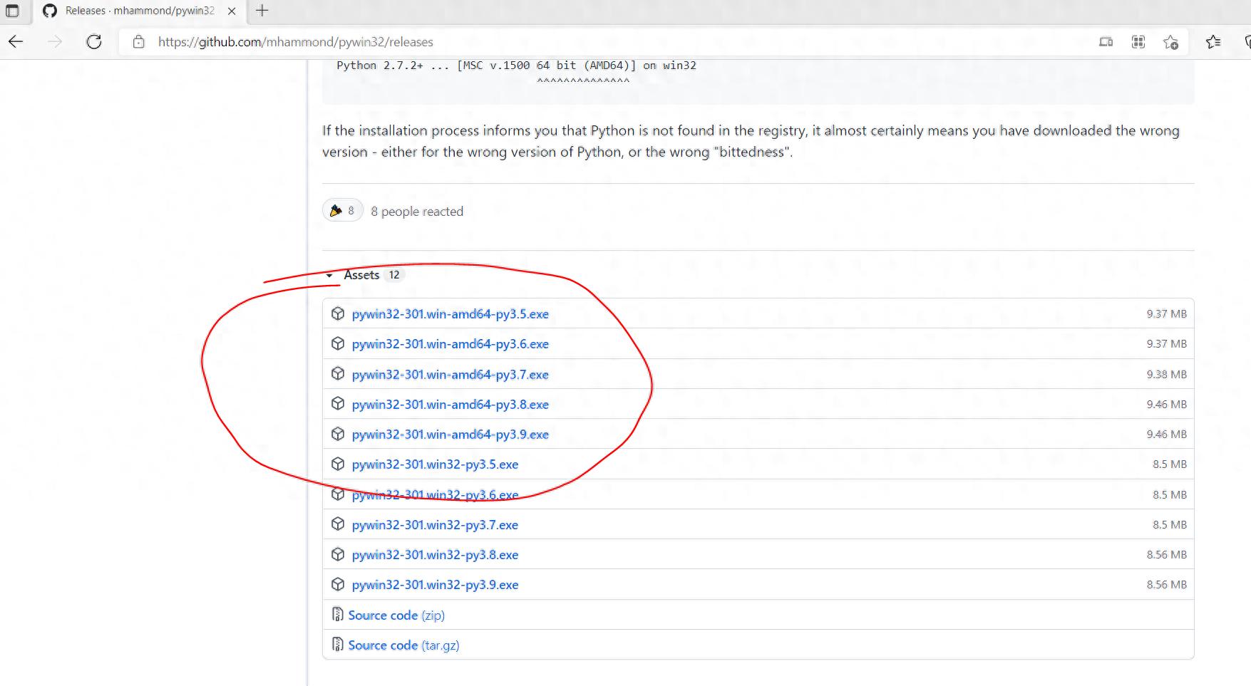Open a new browser tab

pos(262,11)
